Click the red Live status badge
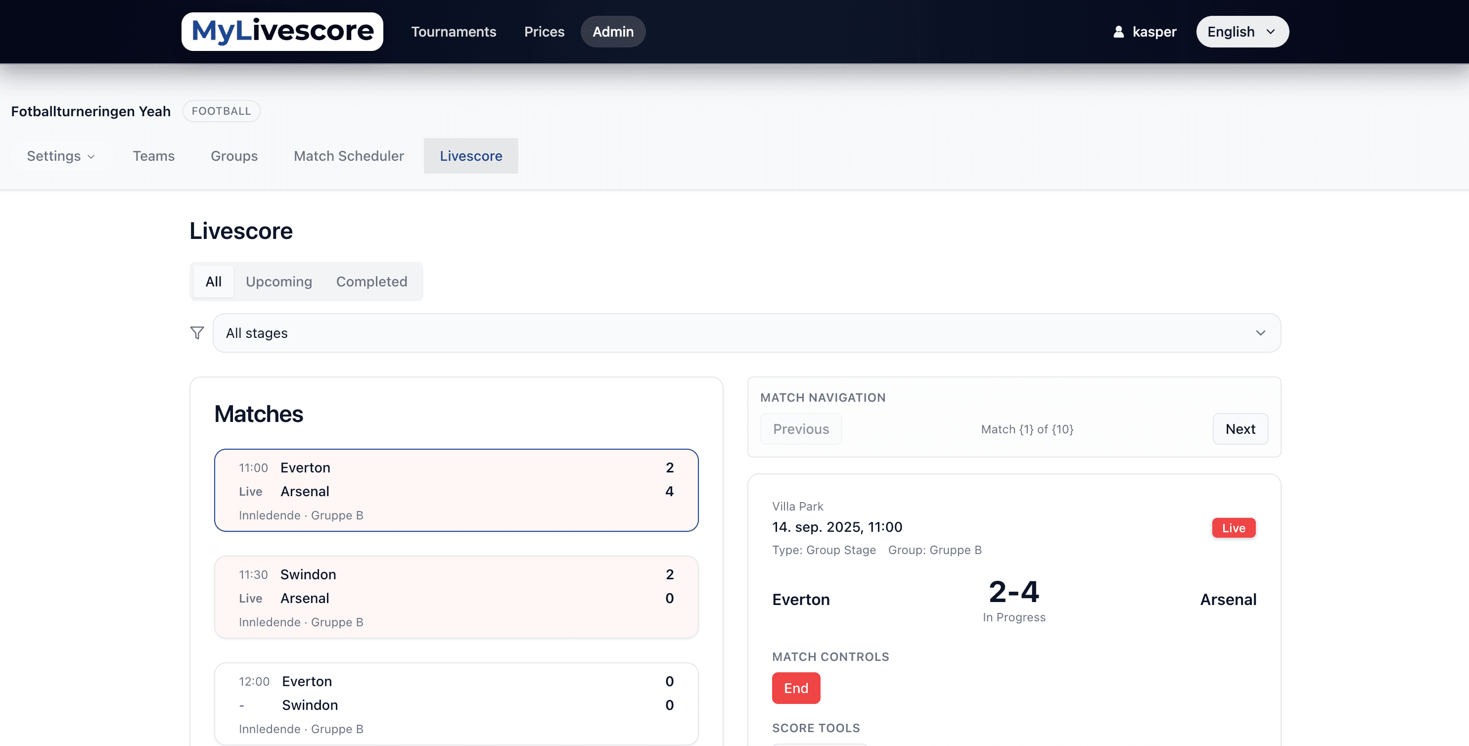This screenshot has height=746, width=1469. pos(1234,527)
